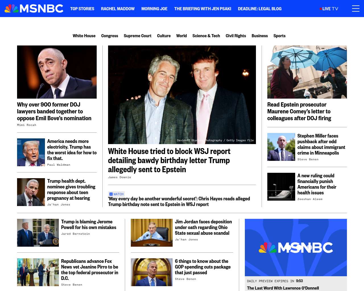The width and height of the screenshot is (364, 291).
Task: Open the Epstein and Trump main photo
Action: [182, 95]
